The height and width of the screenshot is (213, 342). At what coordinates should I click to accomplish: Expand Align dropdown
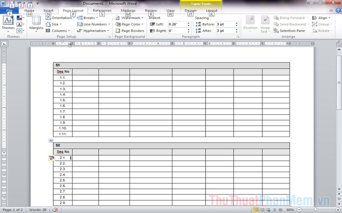321,18
